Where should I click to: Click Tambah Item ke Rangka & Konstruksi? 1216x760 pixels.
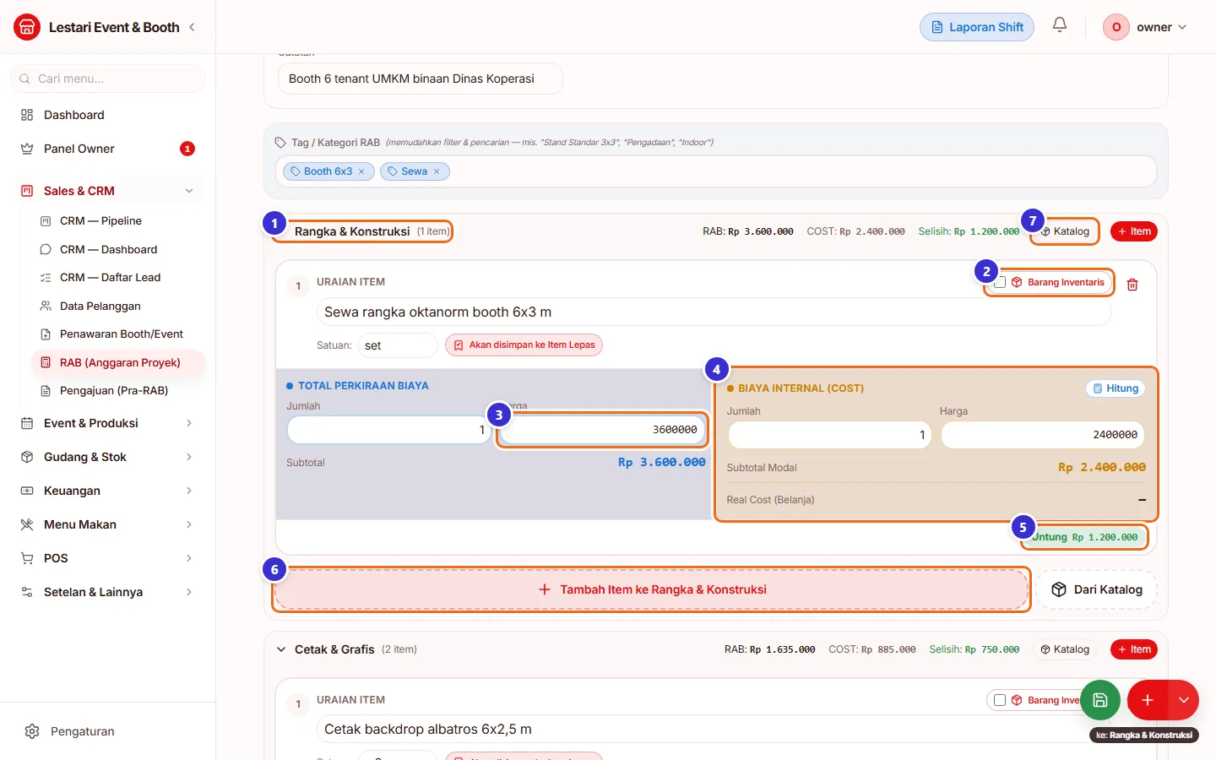coord(652,589)
